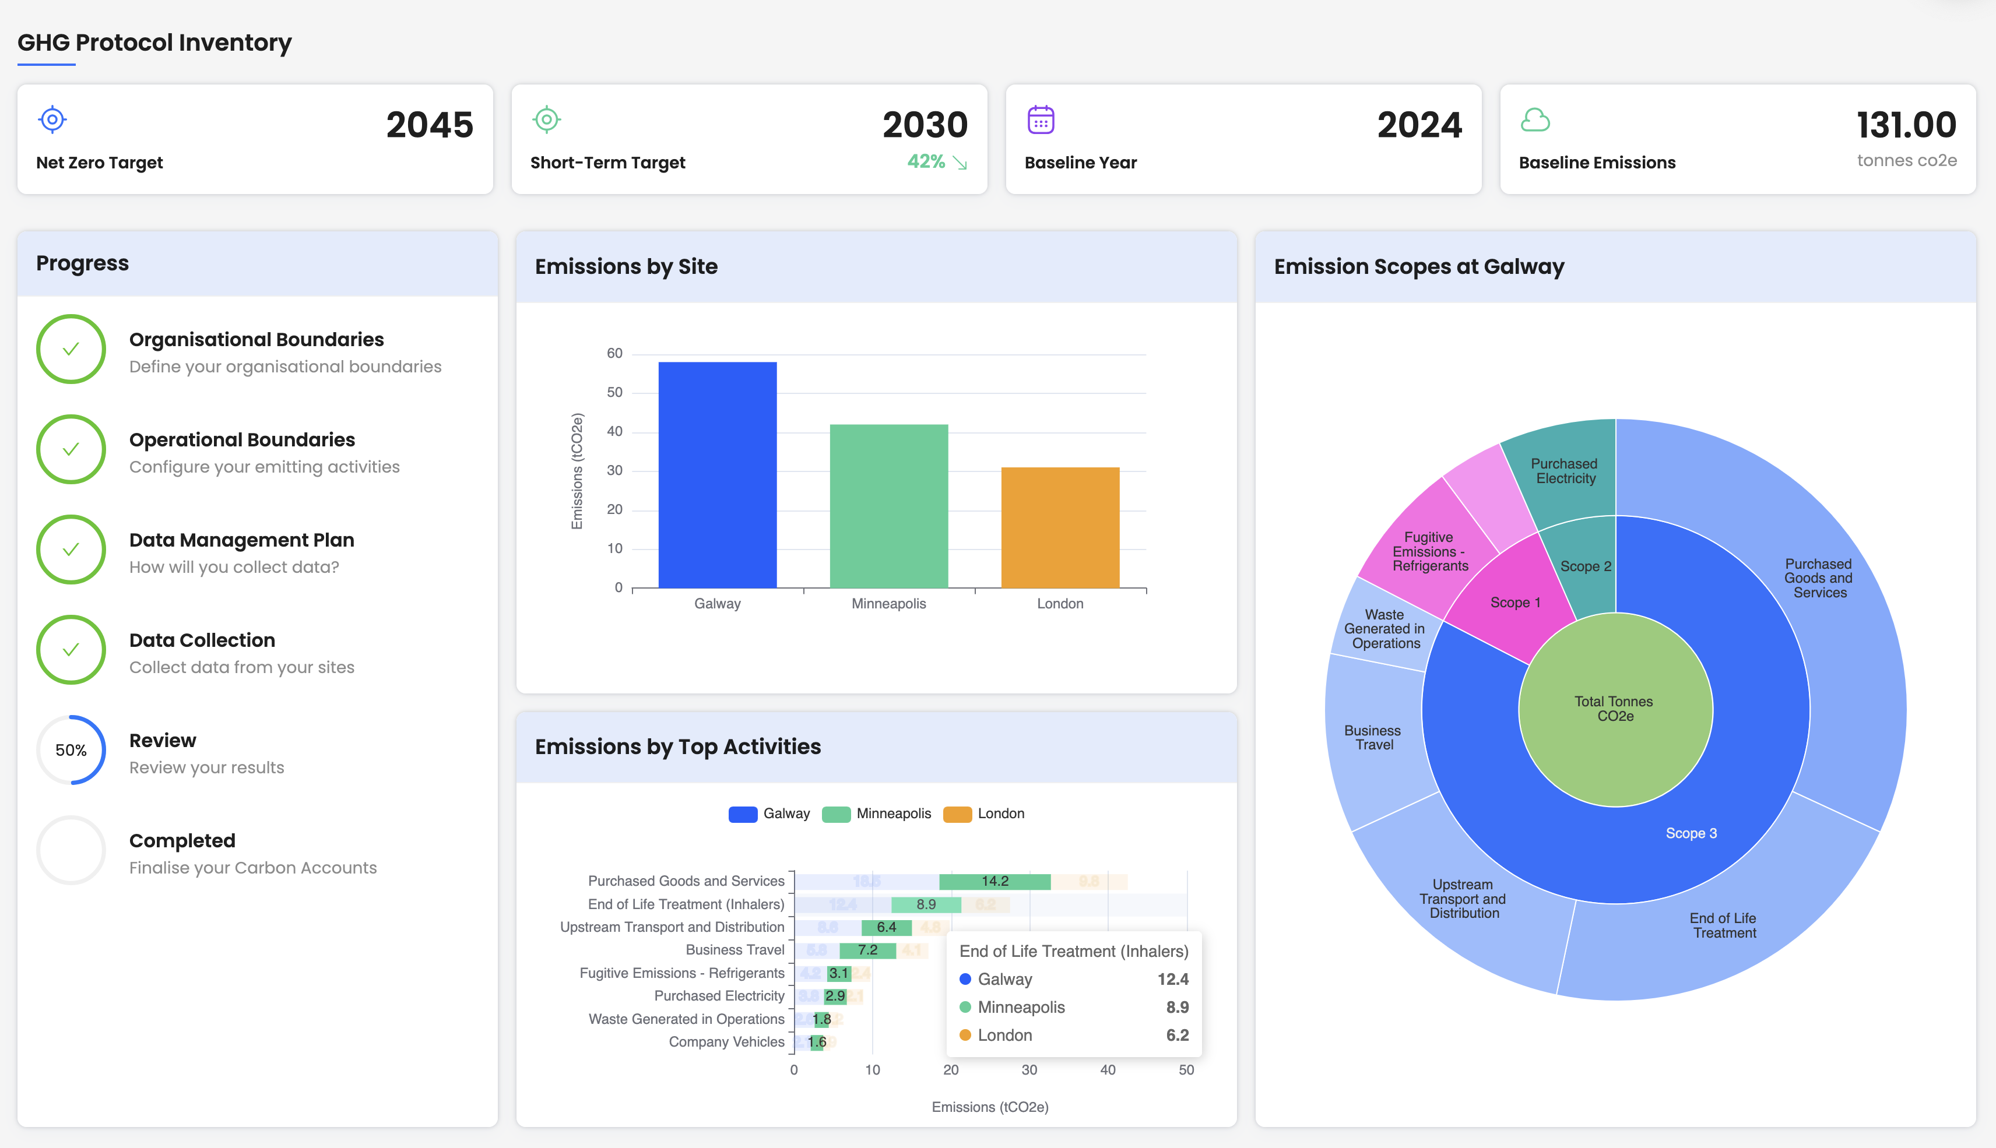Image resolution: width=1996 pixels, height=1148 pixels.
Task: Select the GHG Protocol Inventory tab
Action: (x=154, y=43)
